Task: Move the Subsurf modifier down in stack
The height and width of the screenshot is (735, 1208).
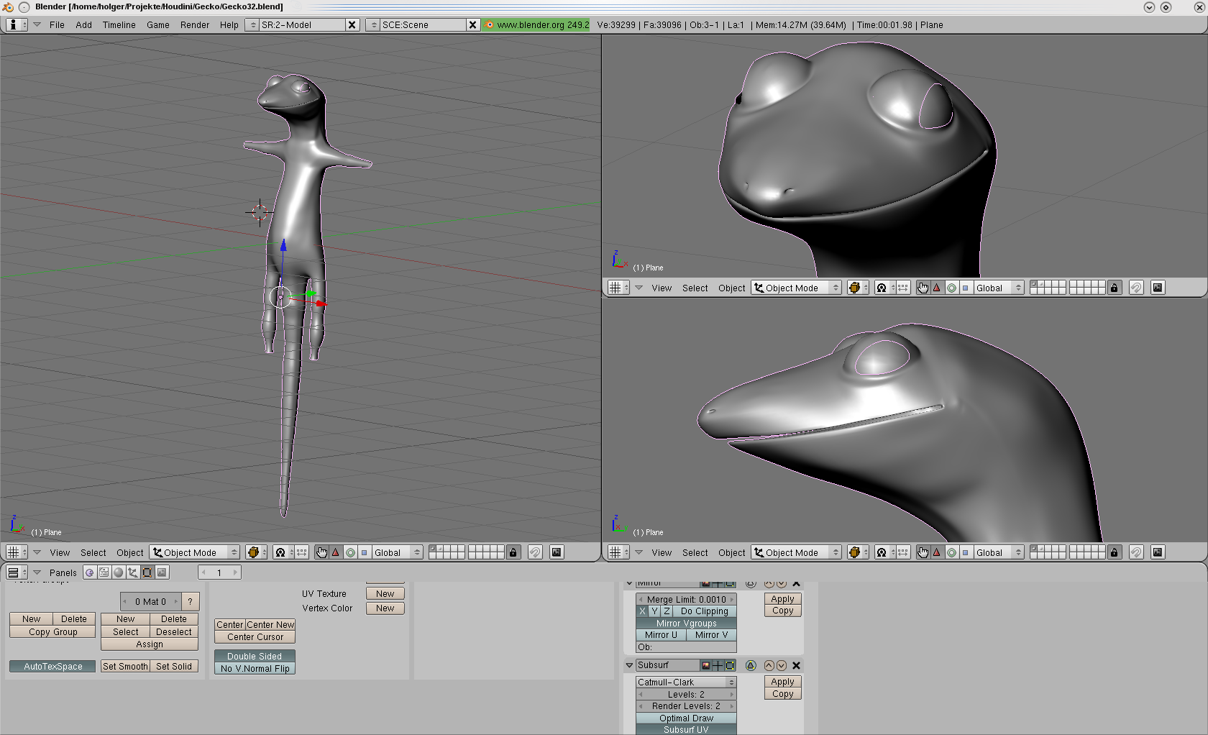Action: (x=781, y=665)
